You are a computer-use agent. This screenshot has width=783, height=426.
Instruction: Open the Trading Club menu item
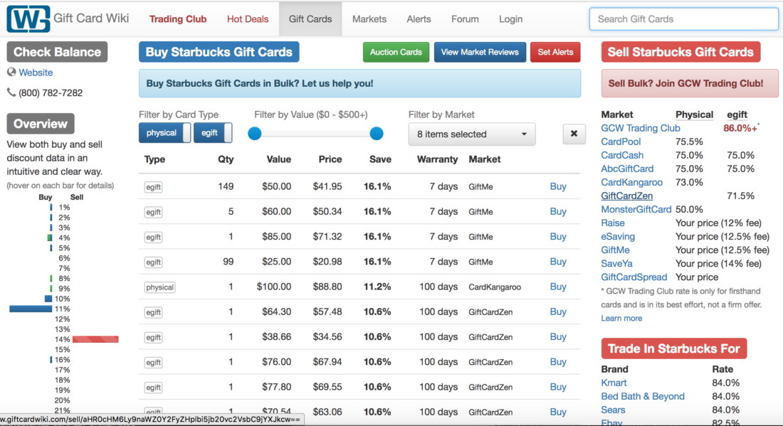(x=178, y=19)
